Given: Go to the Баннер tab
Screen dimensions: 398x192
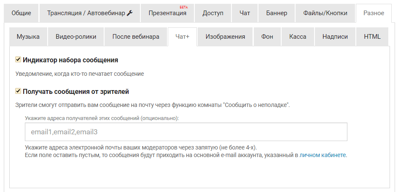Looking at the screenshot, I should point(277,13).
